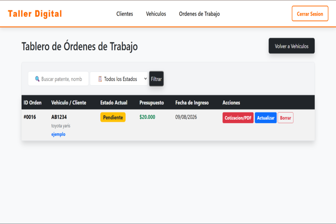The width and height of the screenshot is (336, 224).
Task: Go to the Clientes menu item
Action: click(x=124, y=14)
